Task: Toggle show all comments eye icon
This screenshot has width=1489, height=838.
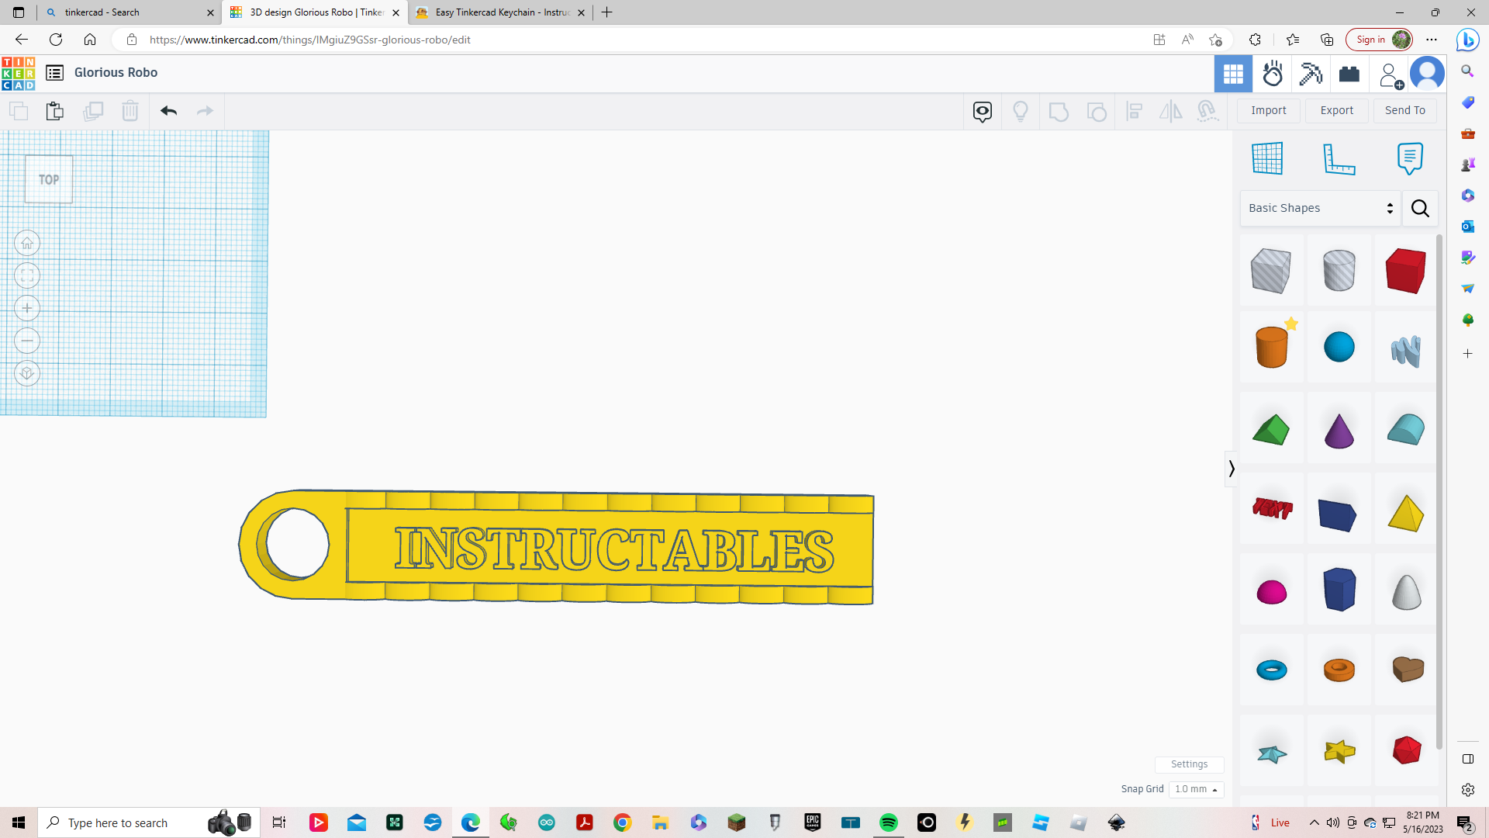Action: (982, 111)
